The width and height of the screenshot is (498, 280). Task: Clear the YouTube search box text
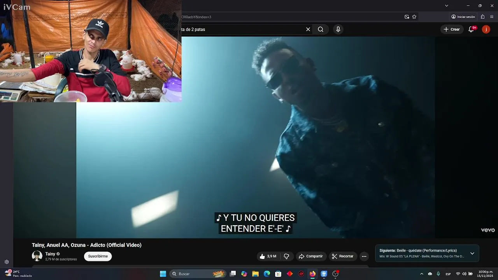pyautogui.click(x=308, y=29)
